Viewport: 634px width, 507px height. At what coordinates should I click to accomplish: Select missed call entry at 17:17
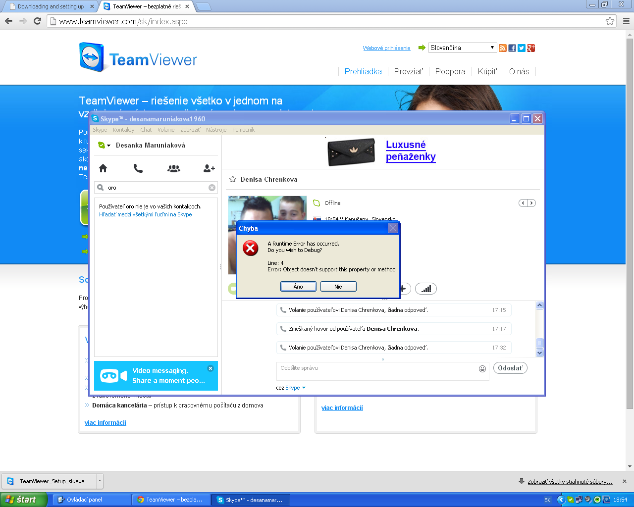point(394,329)
